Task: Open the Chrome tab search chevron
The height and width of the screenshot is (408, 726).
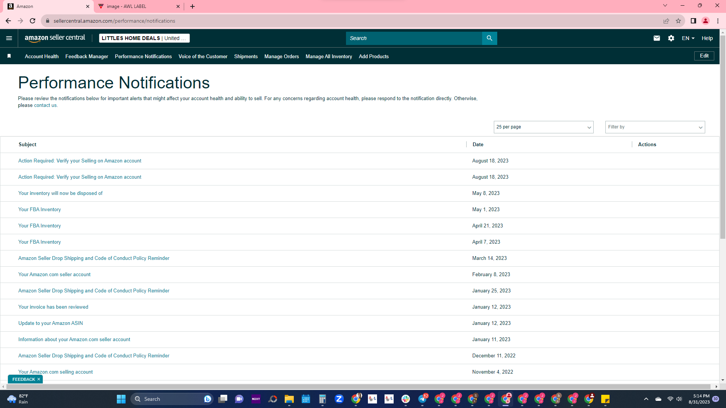Action: pos(665,6)
